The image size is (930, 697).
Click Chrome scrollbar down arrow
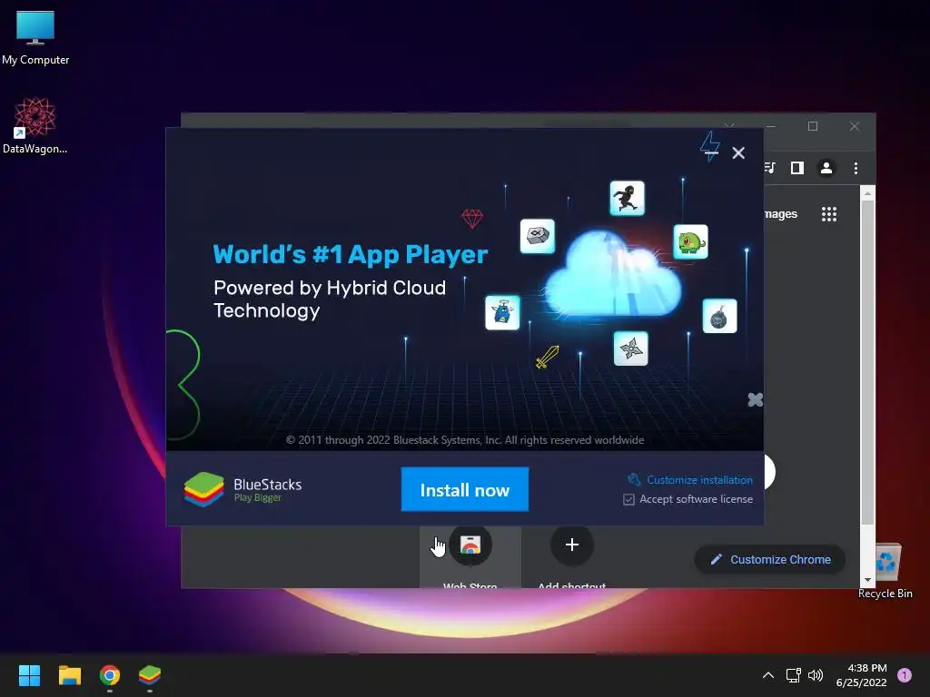point(867,580)
